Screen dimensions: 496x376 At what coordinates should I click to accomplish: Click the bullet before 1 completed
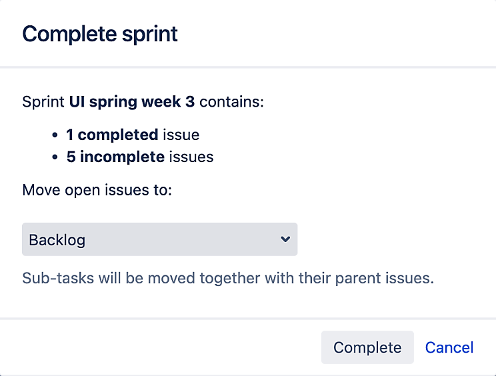[x=55, y=135]
